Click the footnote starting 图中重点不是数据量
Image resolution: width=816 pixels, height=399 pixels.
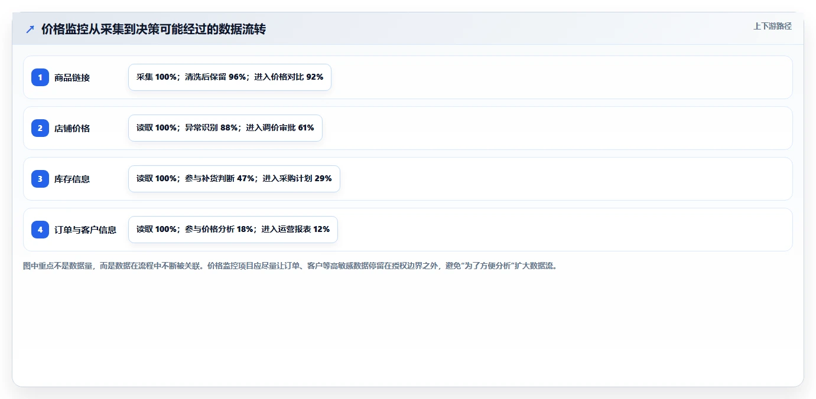point(290,266)
